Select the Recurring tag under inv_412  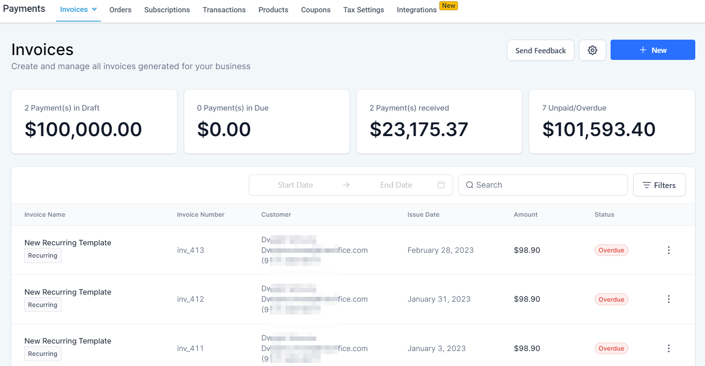(x=43, y=305)
